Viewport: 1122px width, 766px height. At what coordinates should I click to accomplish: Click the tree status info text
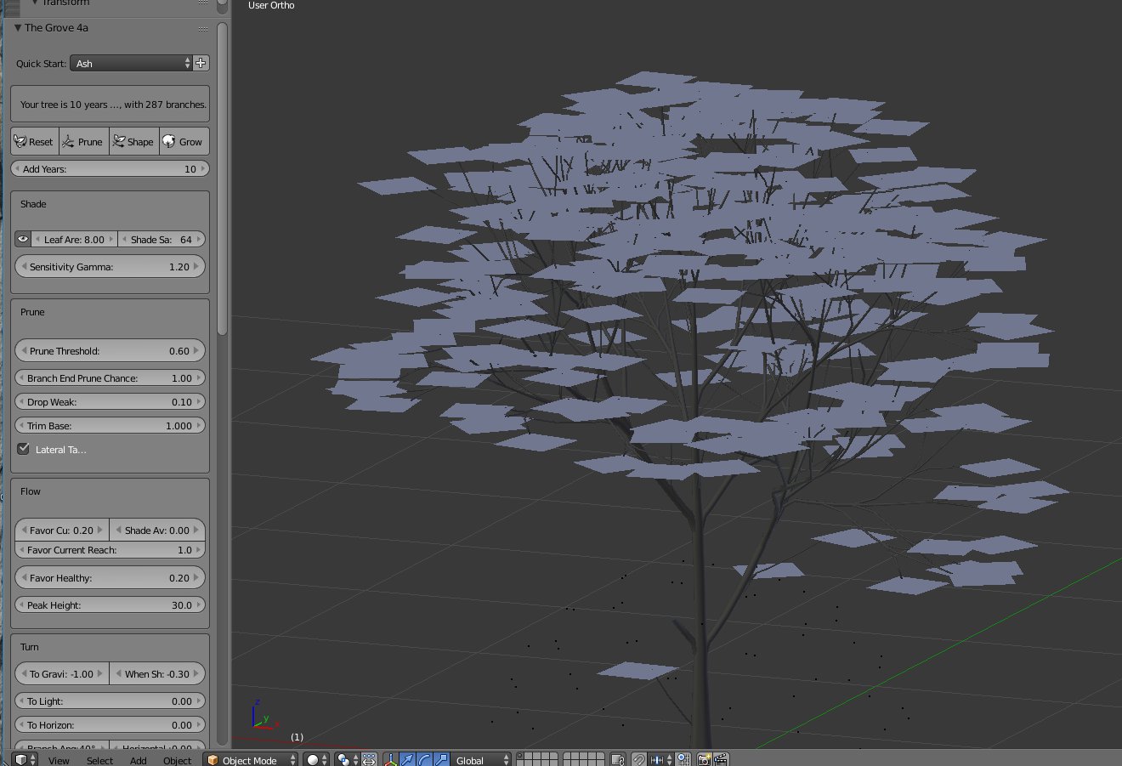click(x=113, y=105)
